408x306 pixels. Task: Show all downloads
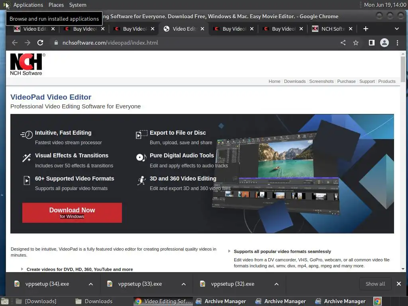[x=375, y=284]
